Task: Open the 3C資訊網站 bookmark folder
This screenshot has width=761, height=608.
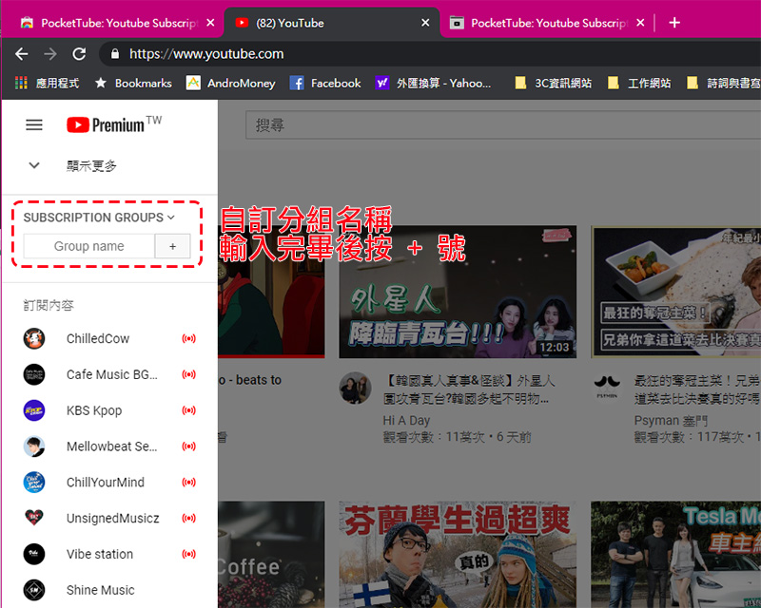Action: (553, 84)
